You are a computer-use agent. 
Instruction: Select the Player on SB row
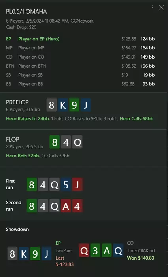[80, 75]
